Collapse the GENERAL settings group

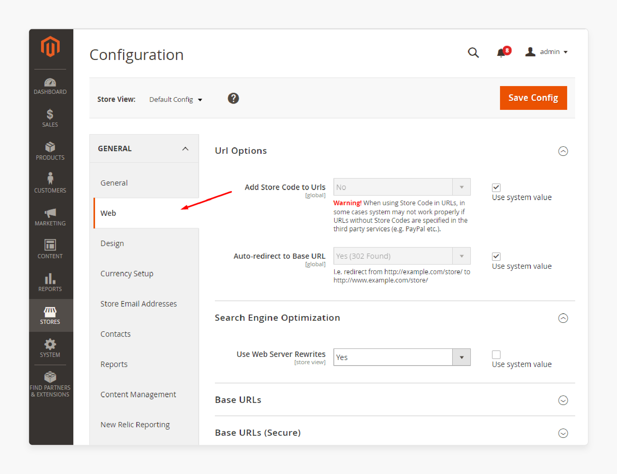pyautogui.click(x=144, y=148)
